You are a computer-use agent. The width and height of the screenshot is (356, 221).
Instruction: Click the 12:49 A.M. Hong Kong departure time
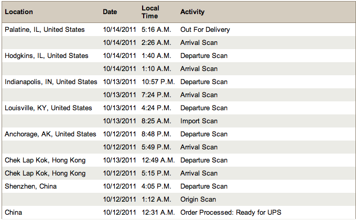(158, 160)
